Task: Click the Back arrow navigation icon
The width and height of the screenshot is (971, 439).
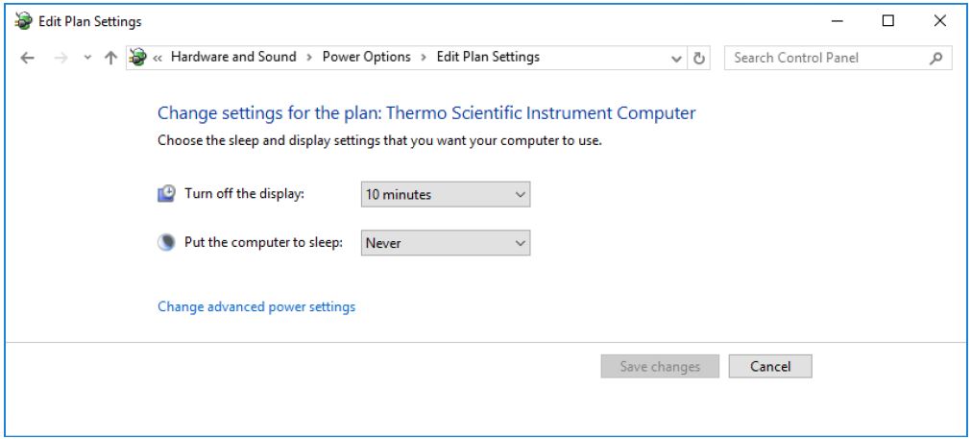Action: pyautogui.click(x=30, y=58)
